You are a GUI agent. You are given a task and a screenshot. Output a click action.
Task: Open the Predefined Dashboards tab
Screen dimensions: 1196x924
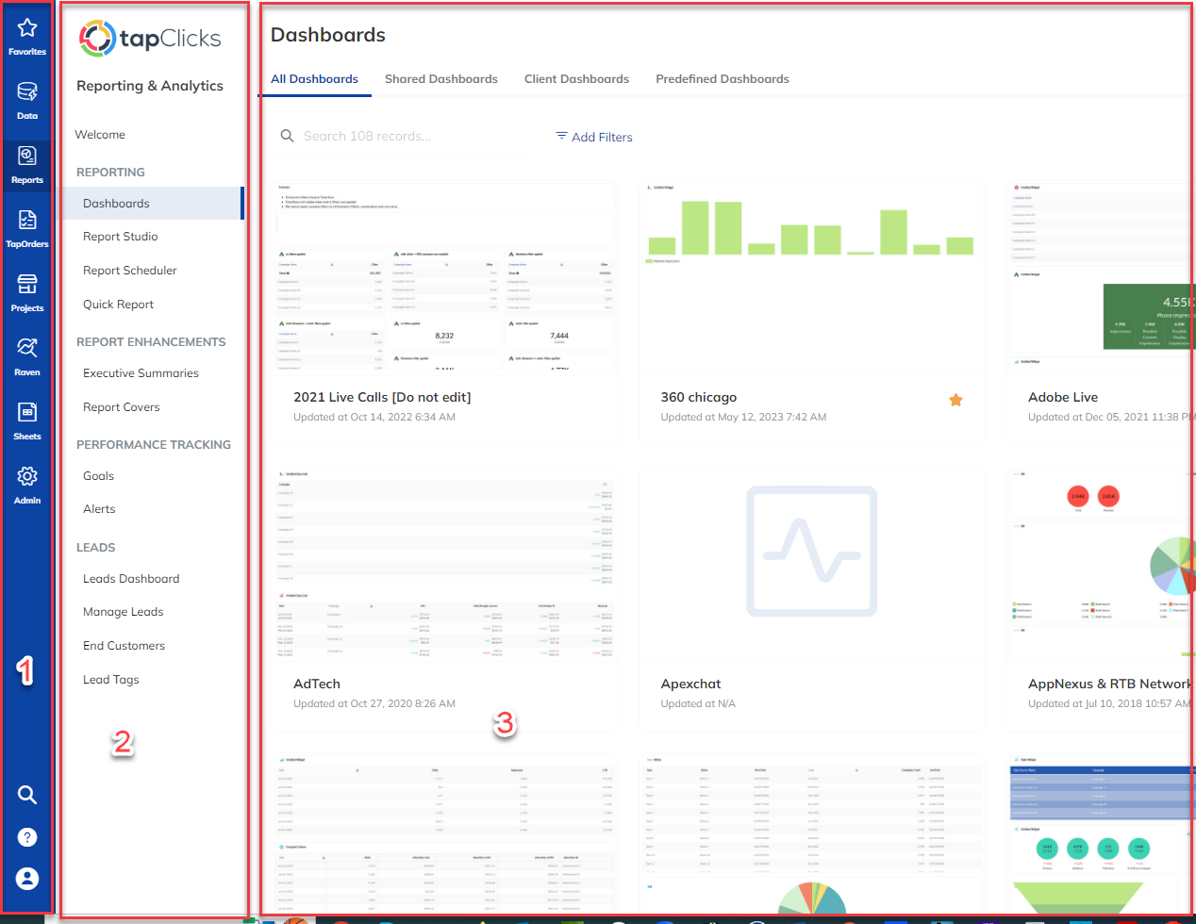[722, 78]
